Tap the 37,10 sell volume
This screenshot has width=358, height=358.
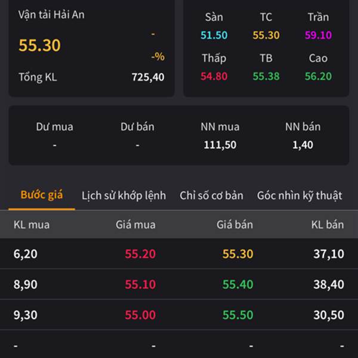(x=328, y=254)
